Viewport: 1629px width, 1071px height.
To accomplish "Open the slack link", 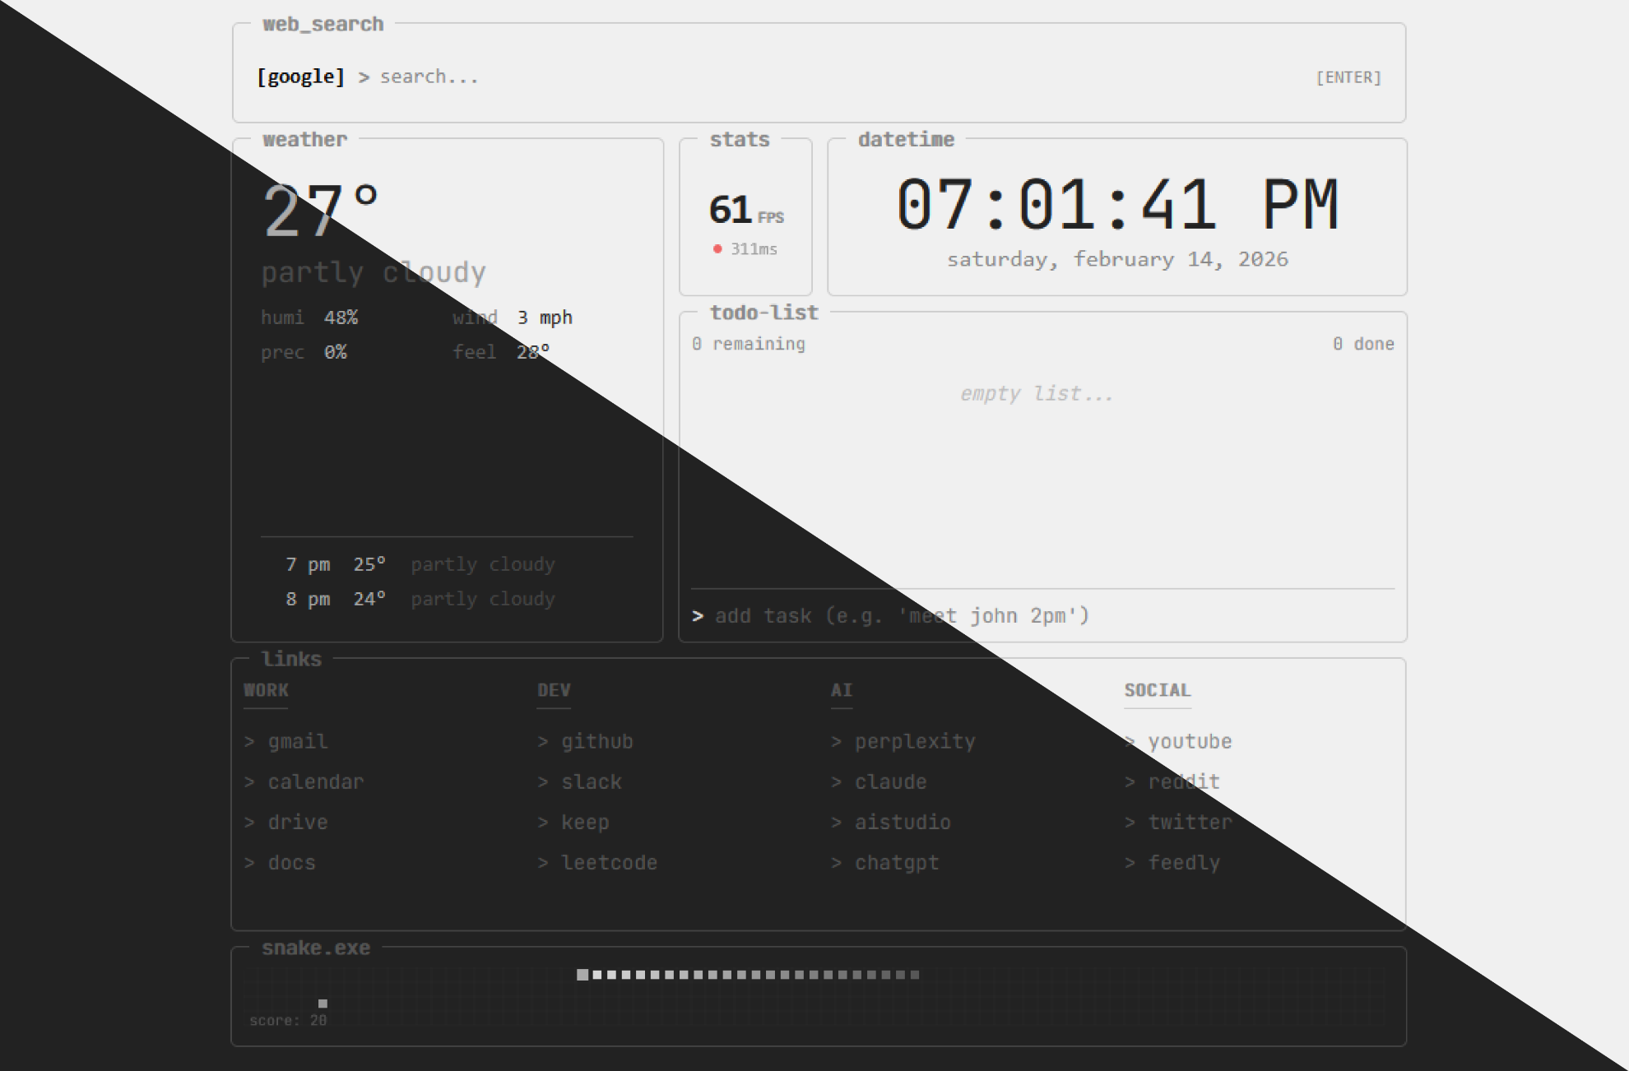I will click(x=591, y=781).
